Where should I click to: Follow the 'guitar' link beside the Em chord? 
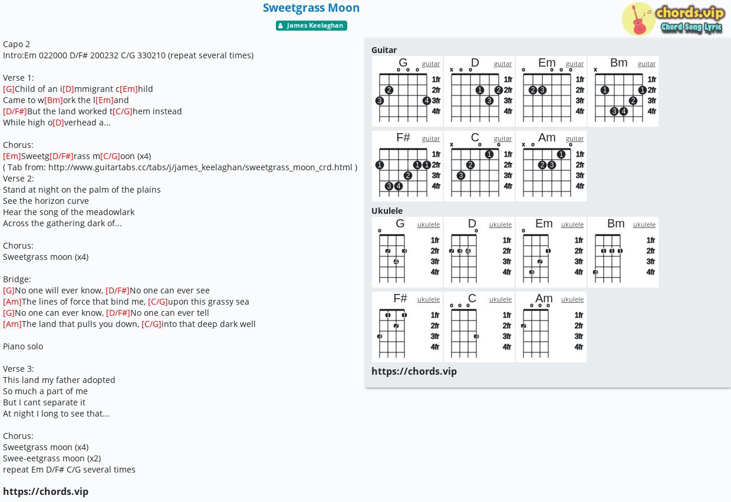coord(575,64)
